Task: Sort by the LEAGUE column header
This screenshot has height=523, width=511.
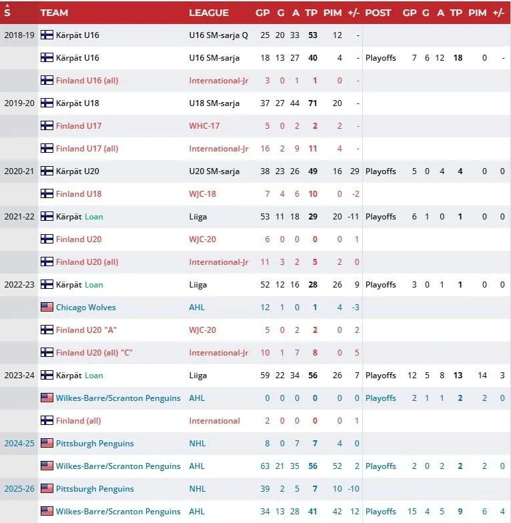Action: (209, 13)
